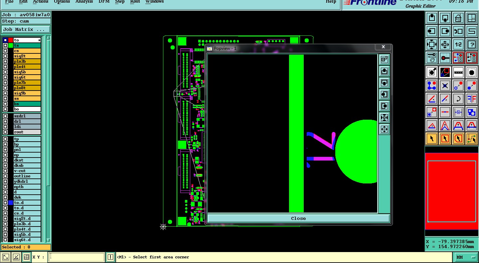This screenshot has height=263, width=479.
Task: Open the MM units dropdown
Action: [x=466, y=257]
